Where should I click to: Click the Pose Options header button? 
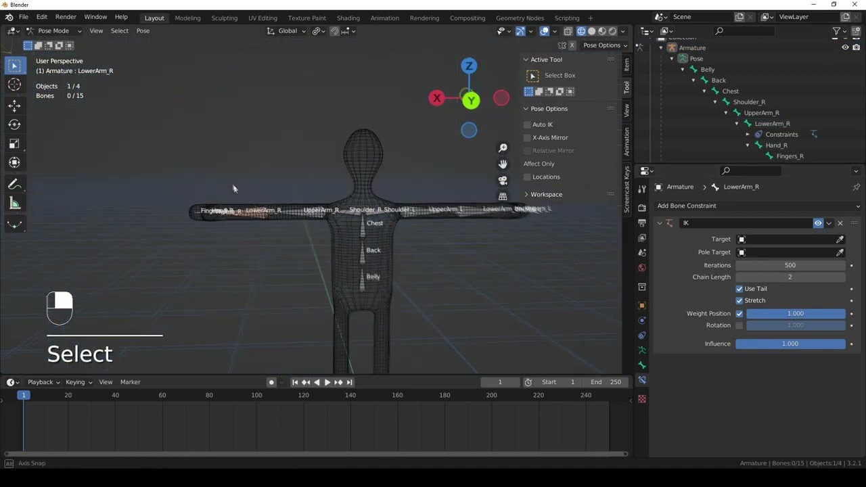click(606, 45)
